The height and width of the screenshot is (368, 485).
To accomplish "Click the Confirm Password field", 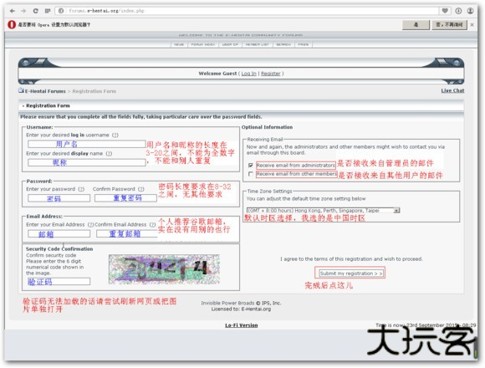I will point(125,198).
